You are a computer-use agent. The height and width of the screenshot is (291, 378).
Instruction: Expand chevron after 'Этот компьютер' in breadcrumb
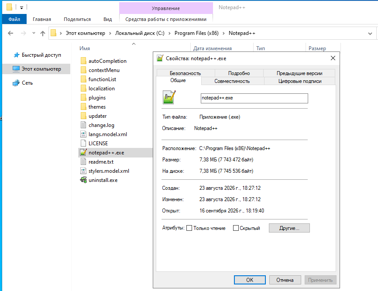coord(110,33)
